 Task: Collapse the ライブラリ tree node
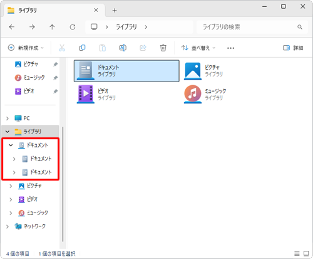click(x=8, y=132)
